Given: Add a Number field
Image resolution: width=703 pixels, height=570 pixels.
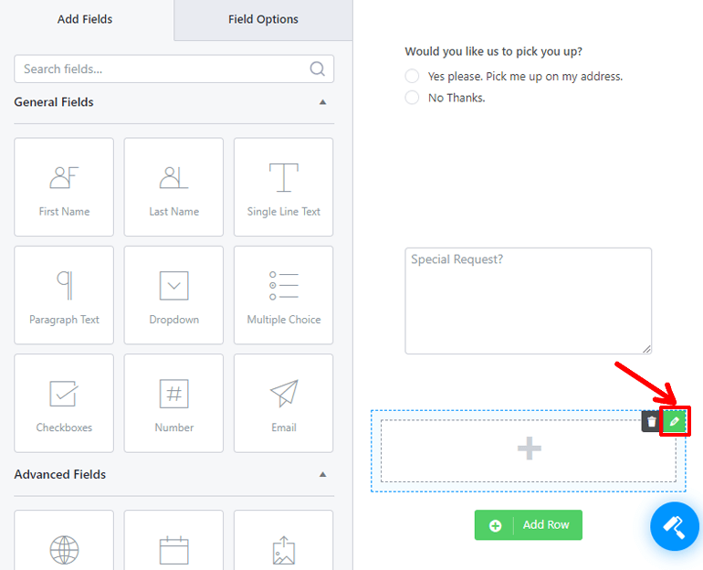Looking at the screenshot, I should (173, 403).
